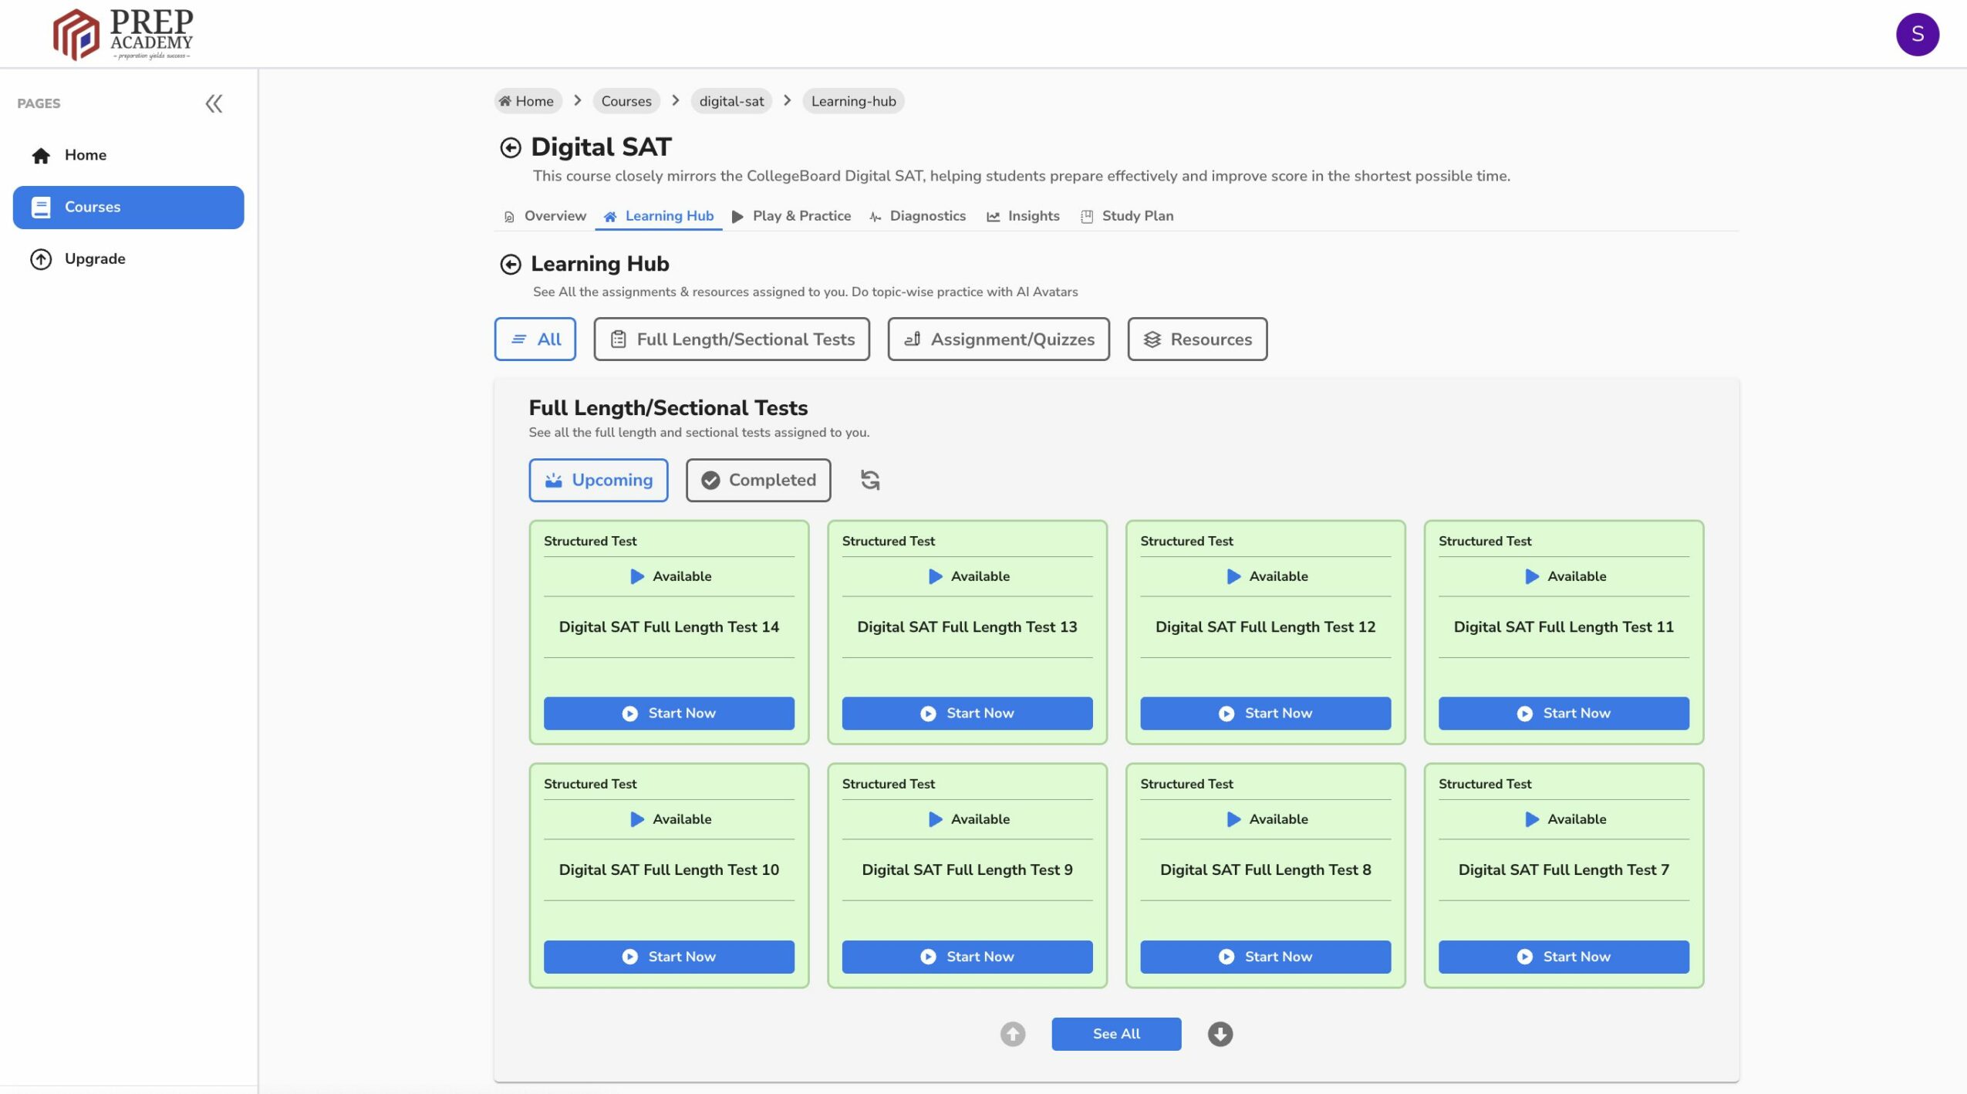Image resolution: width=1967 pixels, height=1094 pixels.
Task: Go to Courses breadcrumb link
Action: 626,101
